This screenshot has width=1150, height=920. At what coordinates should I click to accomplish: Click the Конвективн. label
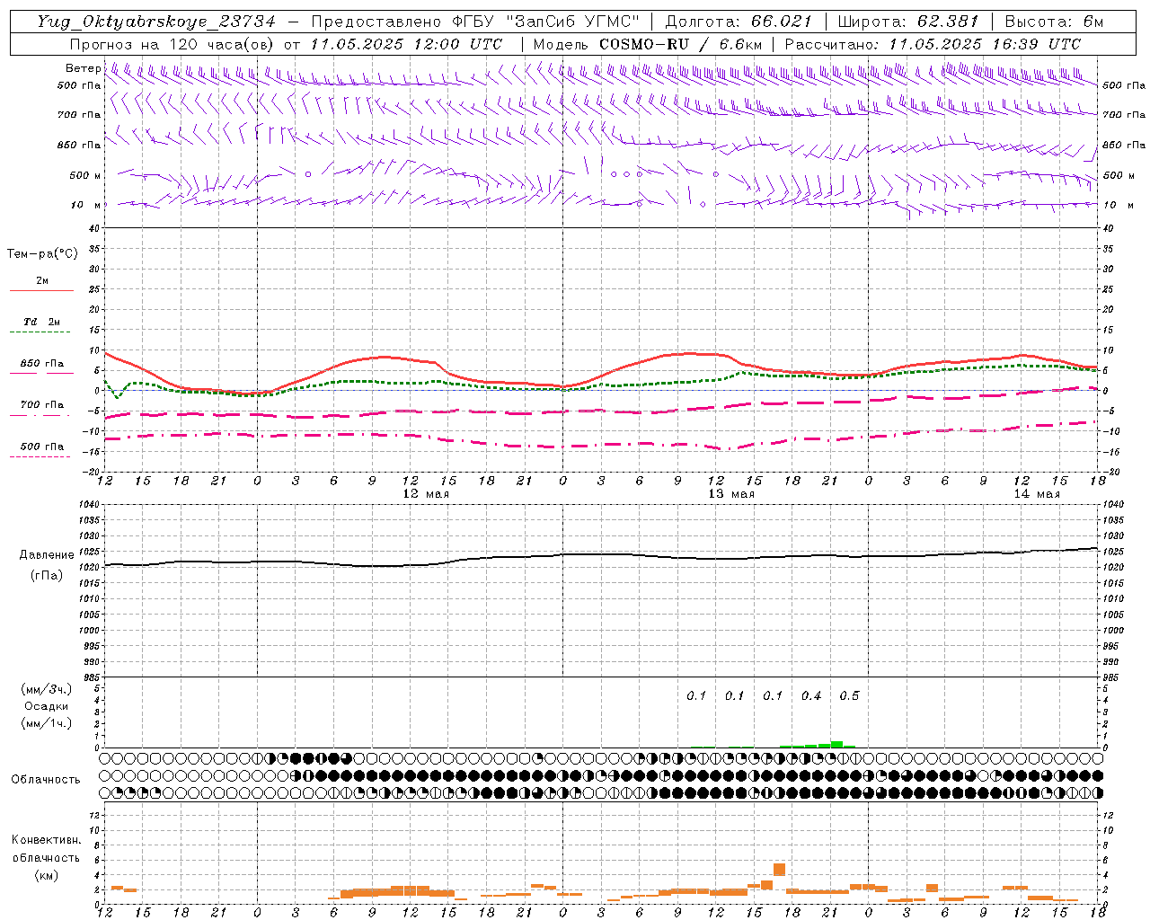pyautogui.click(x=46, y=840)
